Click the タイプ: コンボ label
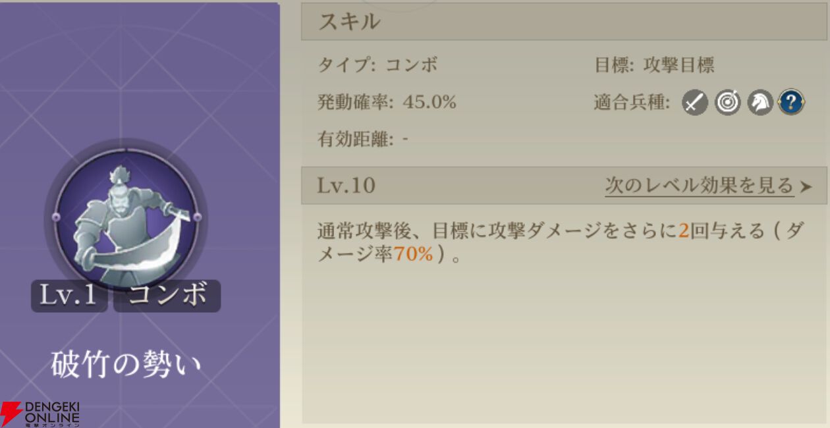Image resolution: width=830 pixels, height=428 pixels. [377, 65]
